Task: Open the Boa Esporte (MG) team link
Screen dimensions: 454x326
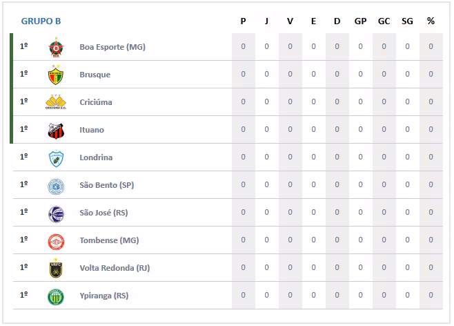Action: (112, 47)
